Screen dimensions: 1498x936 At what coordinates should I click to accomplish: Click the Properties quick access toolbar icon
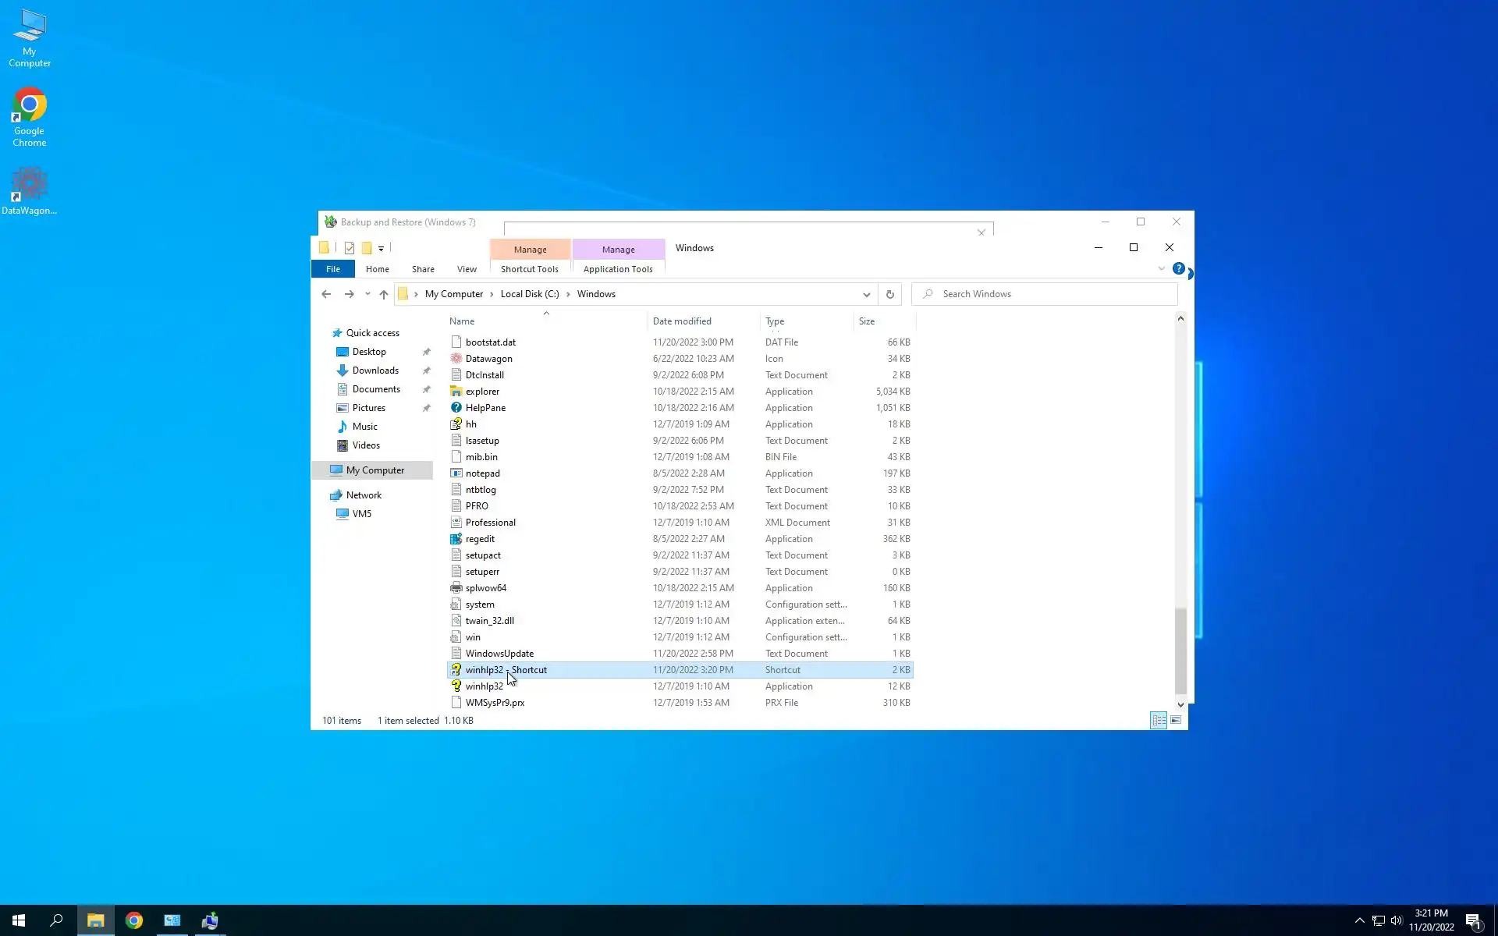point(349,248)
